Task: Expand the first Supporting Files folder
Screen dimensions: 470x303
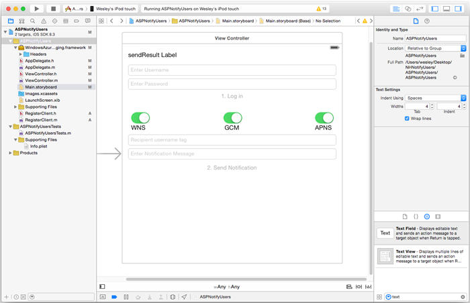Action: point(15,107)
